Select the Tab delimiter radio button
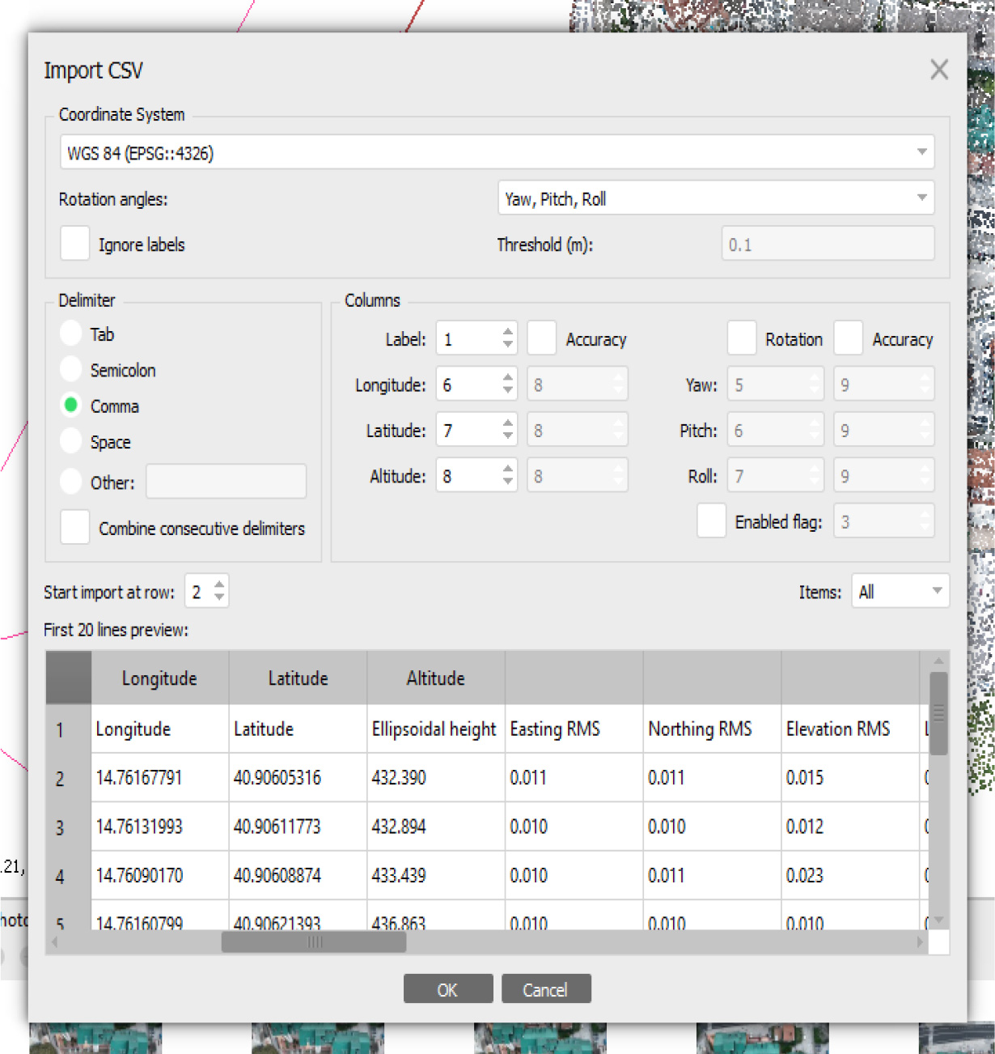The width and height of the screenshot is (995, 1054). point(71,334)
